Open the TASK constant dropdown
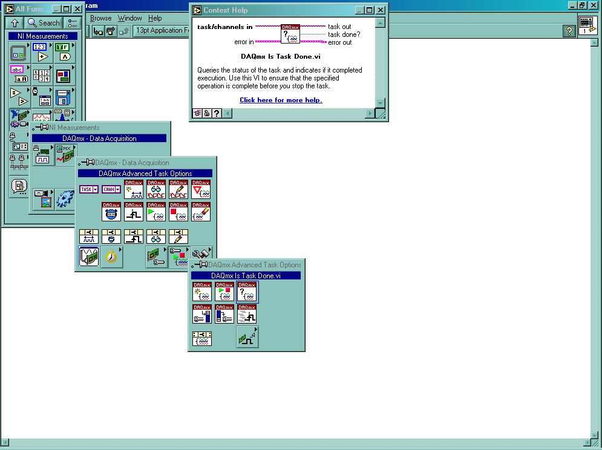This screenshot has height=450, width=602. coord(89,189)
